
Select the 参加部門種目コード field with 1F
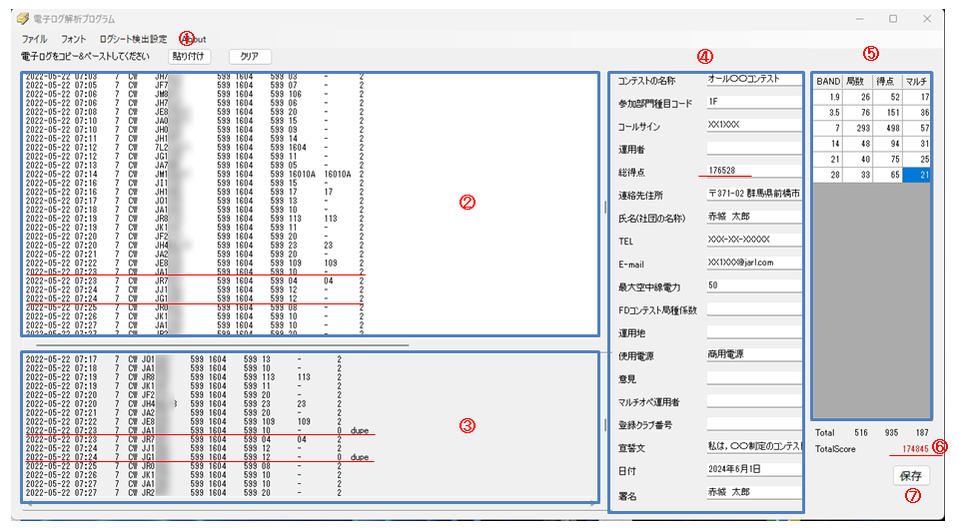pos(753,102)
